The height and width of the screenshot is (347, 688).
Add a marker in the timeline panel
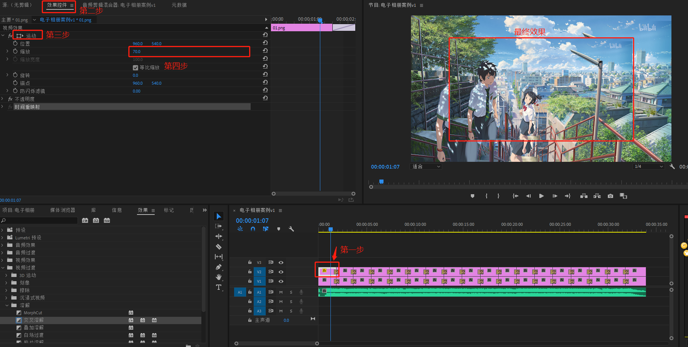click(x=279, y=229)
